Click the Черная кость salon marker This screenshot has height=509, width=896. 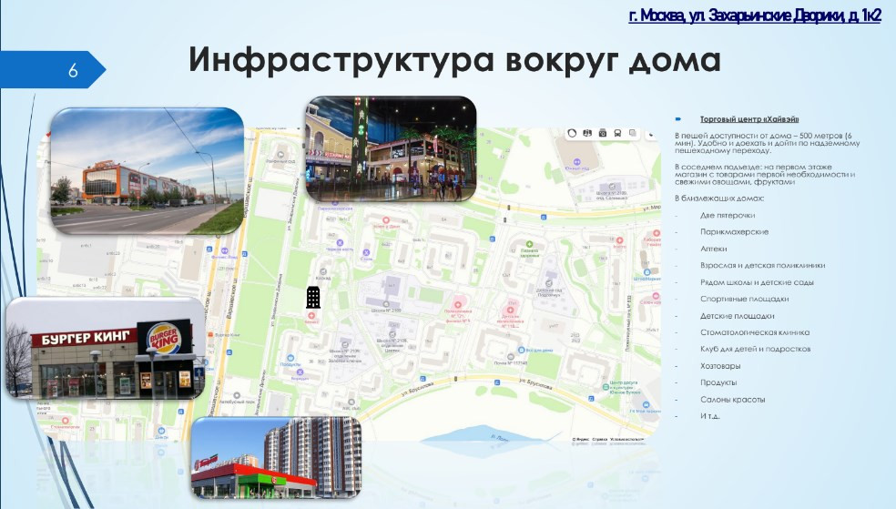pos(340,243)
